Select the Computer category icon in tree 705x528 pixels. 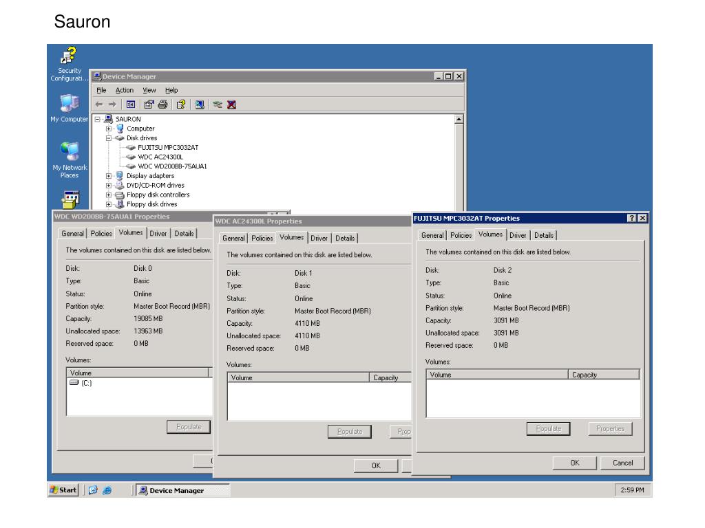[120, 129]
